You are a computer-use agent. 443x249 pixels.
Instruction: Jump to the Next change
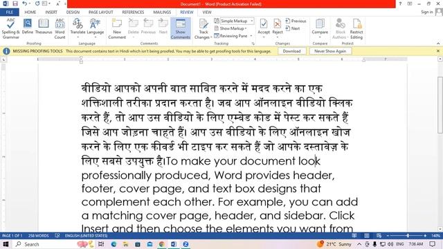coord(293,28)
